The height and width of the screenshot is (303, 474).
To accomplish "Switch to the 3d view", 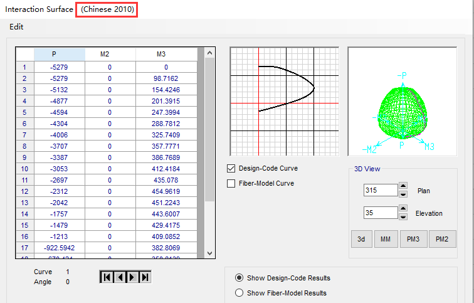I will click(x=361, y=239).
